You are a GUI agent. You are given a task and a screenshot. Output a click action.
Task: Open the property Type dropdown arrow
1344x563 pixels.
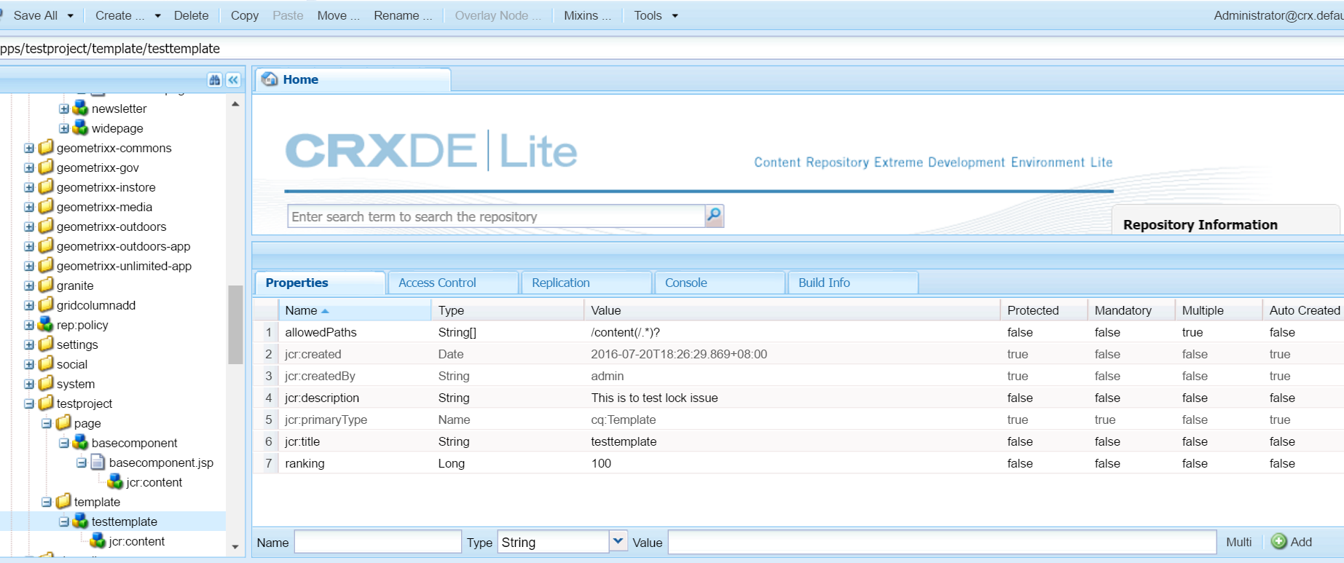coord(618,541)
